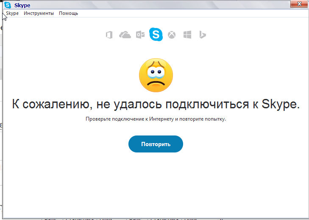Select the Outlook mail icon
Image resolution: width=309 pixels, height=220 pixels.
point(140,35)
